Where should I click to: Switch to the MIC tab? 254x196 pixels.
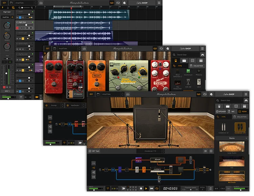232,112
